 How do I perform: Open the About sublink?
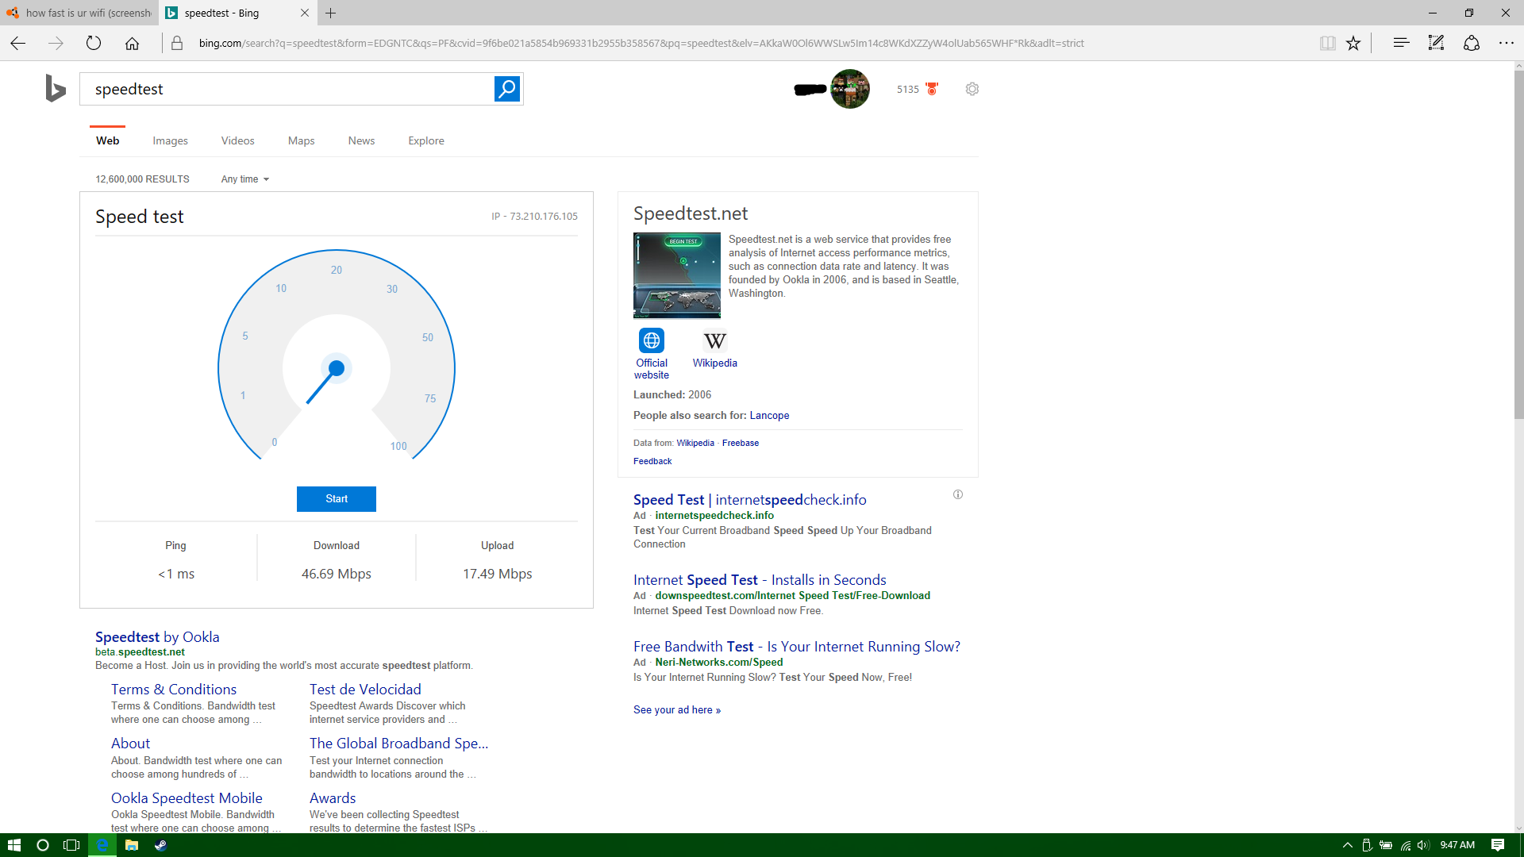click(130, 744)
